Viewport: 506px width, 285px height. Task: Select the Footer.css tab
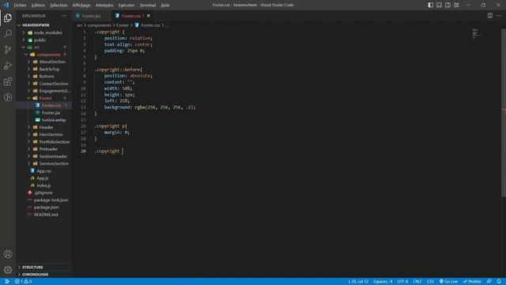[x=131, y=16]
